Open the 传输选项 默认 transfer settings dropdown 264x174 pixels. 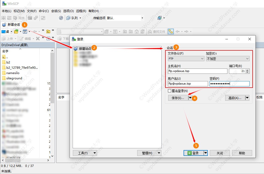pyautogui.click(x=125, y=18)
